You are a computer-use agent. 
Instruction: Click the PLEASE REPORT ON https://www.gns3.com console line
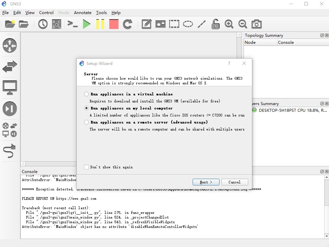coord(59,198)
